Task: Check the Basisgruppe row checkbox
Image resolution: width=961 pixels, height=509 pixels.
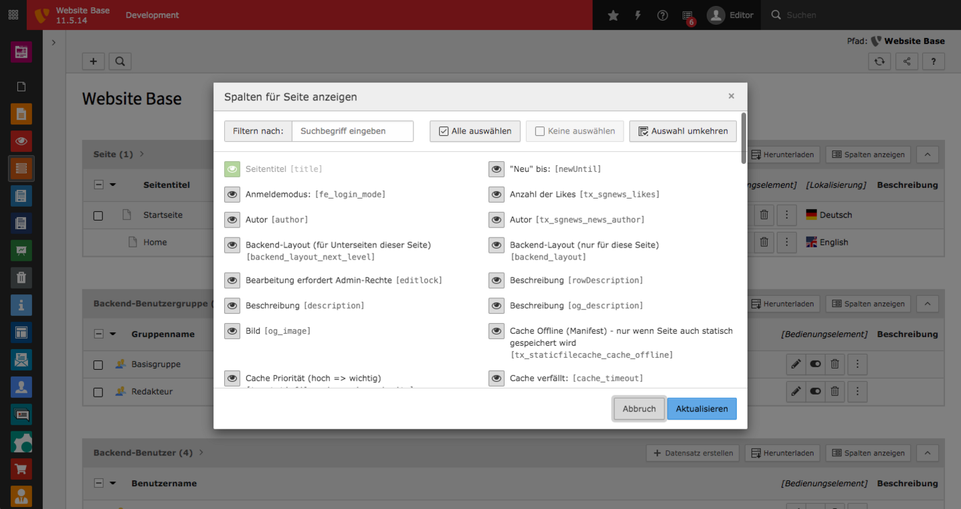Action: pyautogui.click(x=98, y=364)
